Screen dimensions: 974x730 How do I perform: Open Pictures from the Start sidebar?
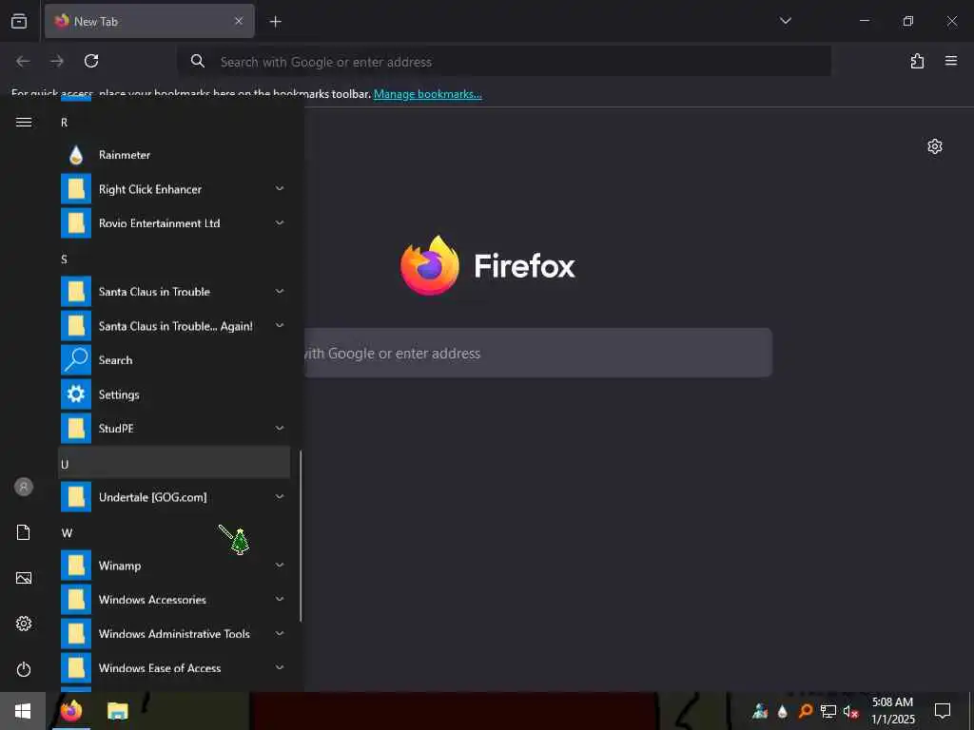click(24, 578)
